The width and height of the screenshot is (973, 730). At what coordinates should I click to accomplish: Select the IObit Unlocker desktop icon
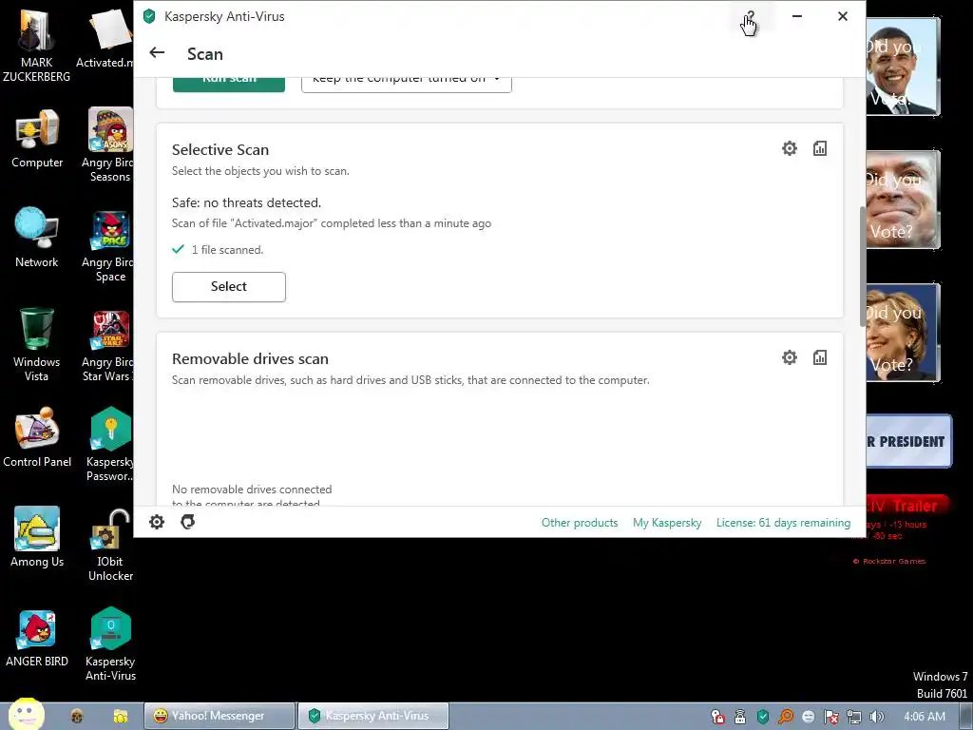click(110, 545)
